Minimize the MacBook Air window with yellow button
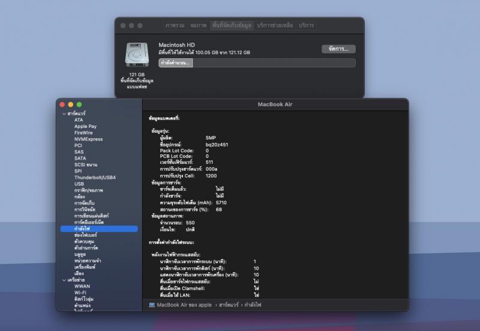This screenshot has width=480, height=331. [71, 105]
